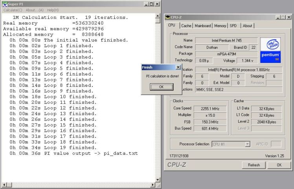This screenshot has width=294, height=189.
Task: Click the OK button in CPU-Z
Action: (x=279, y=165)
